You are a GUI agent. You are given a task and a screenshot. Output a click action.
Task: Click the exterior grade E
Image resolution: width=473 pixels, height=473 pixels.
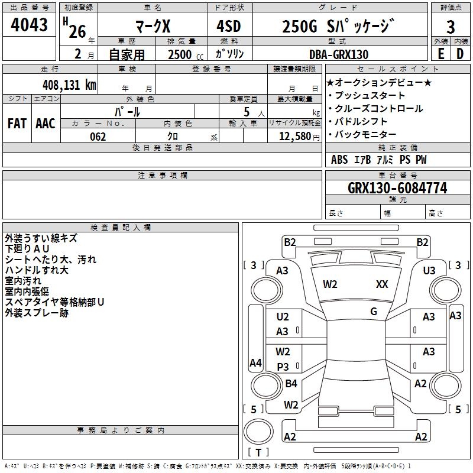click(x=440, y=54)
